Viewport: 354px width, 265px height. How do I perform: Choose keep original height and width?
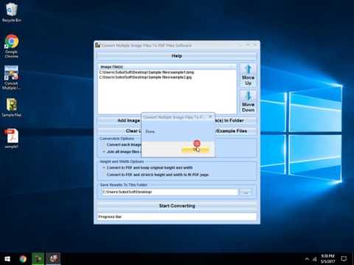[x=147, y=168]
